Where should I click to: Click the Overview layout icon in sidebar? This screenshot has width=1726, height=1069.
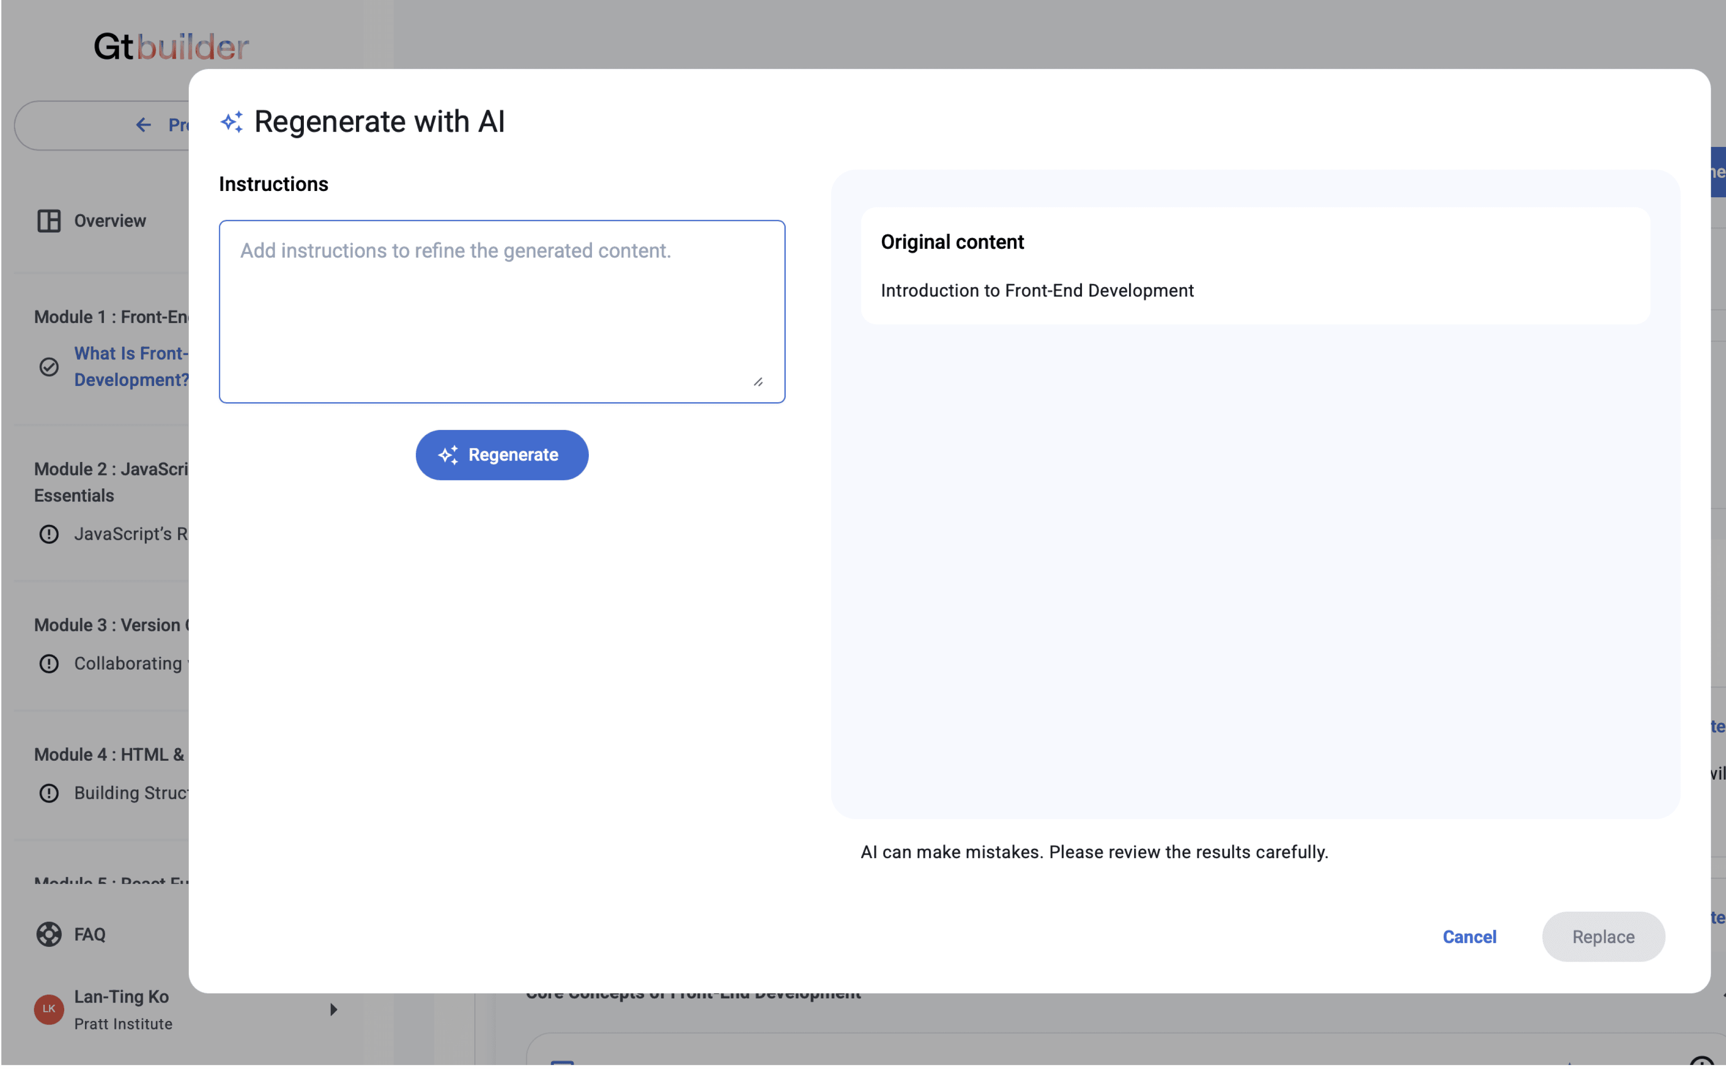coord(49,221)
